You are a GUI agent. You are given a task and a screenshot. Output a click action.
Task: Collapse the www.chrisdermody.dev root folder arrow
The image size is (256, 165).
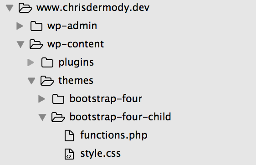(x=10, y=8)
